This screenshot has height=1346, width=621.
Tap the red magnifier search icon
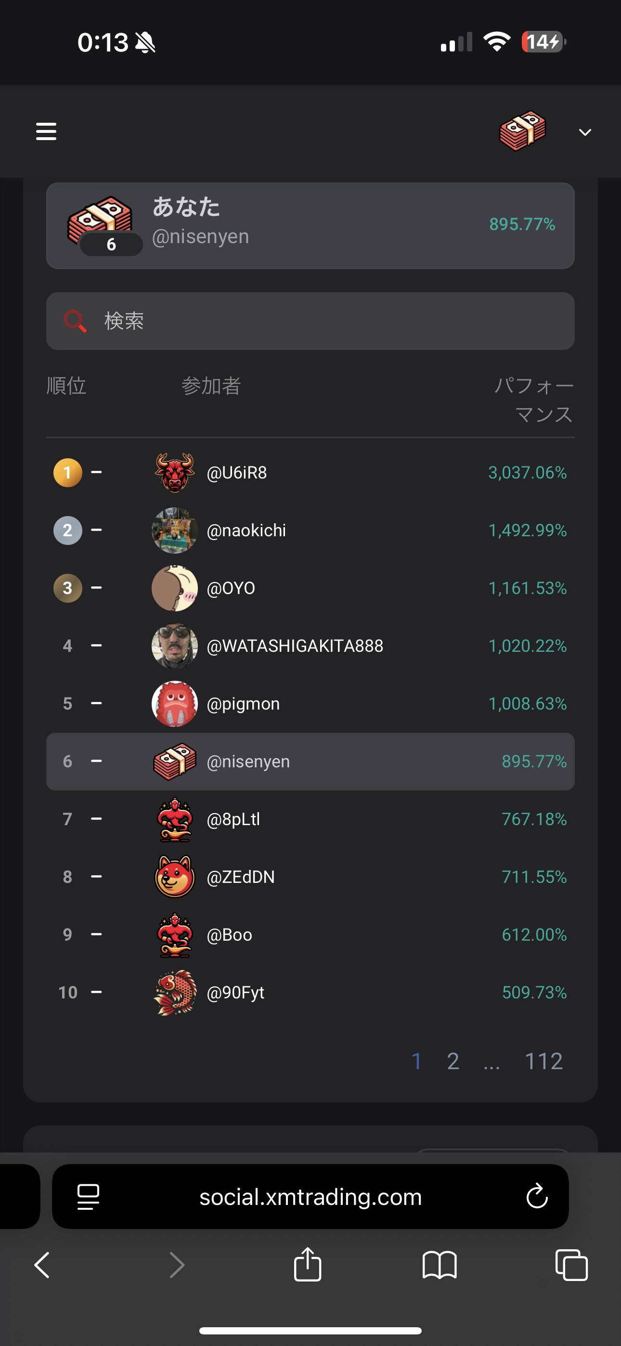(x=75, y=321)
